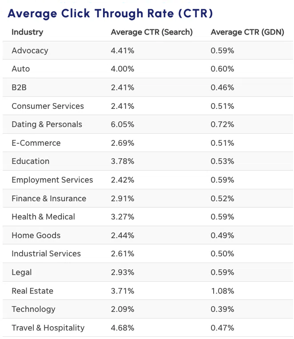
Task: Click the Education search CTR value 3.78%
Action: coord(123,161)
